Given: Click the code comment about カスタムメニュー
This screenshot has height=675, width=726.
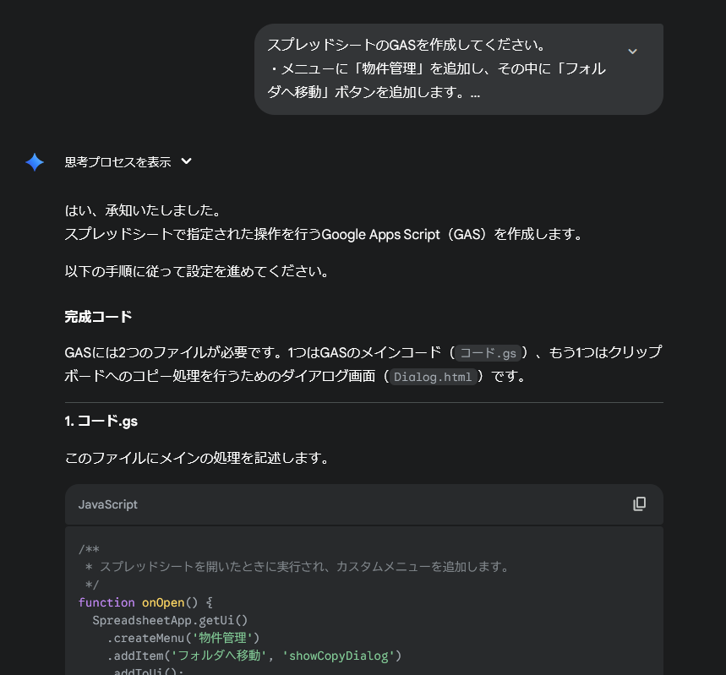Looking at the screenshot, I should click(x=298, y=567).
